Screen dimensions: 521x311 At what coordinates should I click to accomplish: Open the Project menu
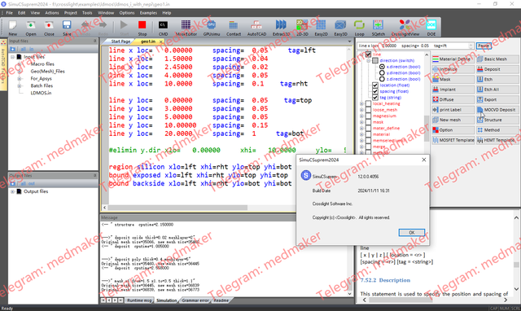click(x=71, y=13)
